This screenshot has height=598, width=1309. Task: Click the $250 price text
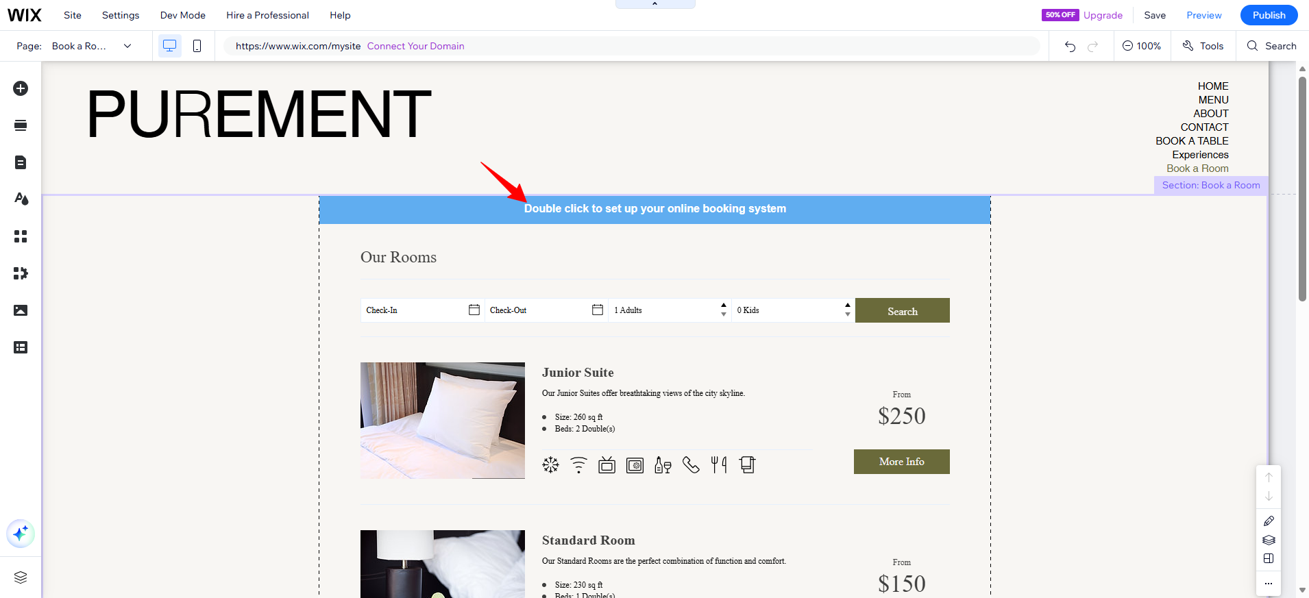pos(902,416)
